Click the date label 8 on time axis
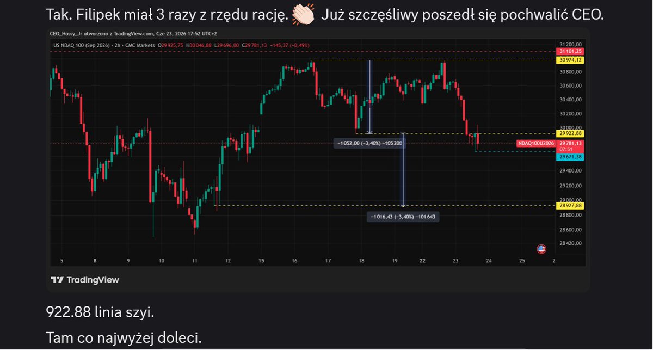This screenshot has width=653, height=350. 95,261
